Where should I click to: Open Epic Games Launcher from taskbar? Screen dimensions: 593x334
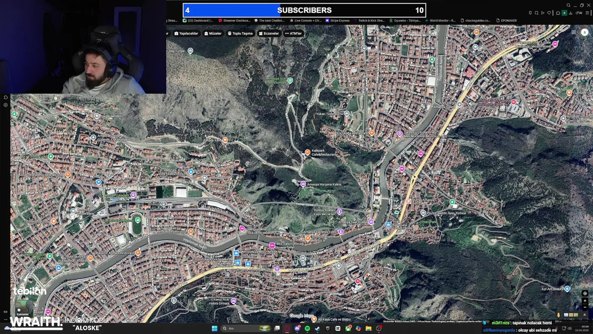328,328
